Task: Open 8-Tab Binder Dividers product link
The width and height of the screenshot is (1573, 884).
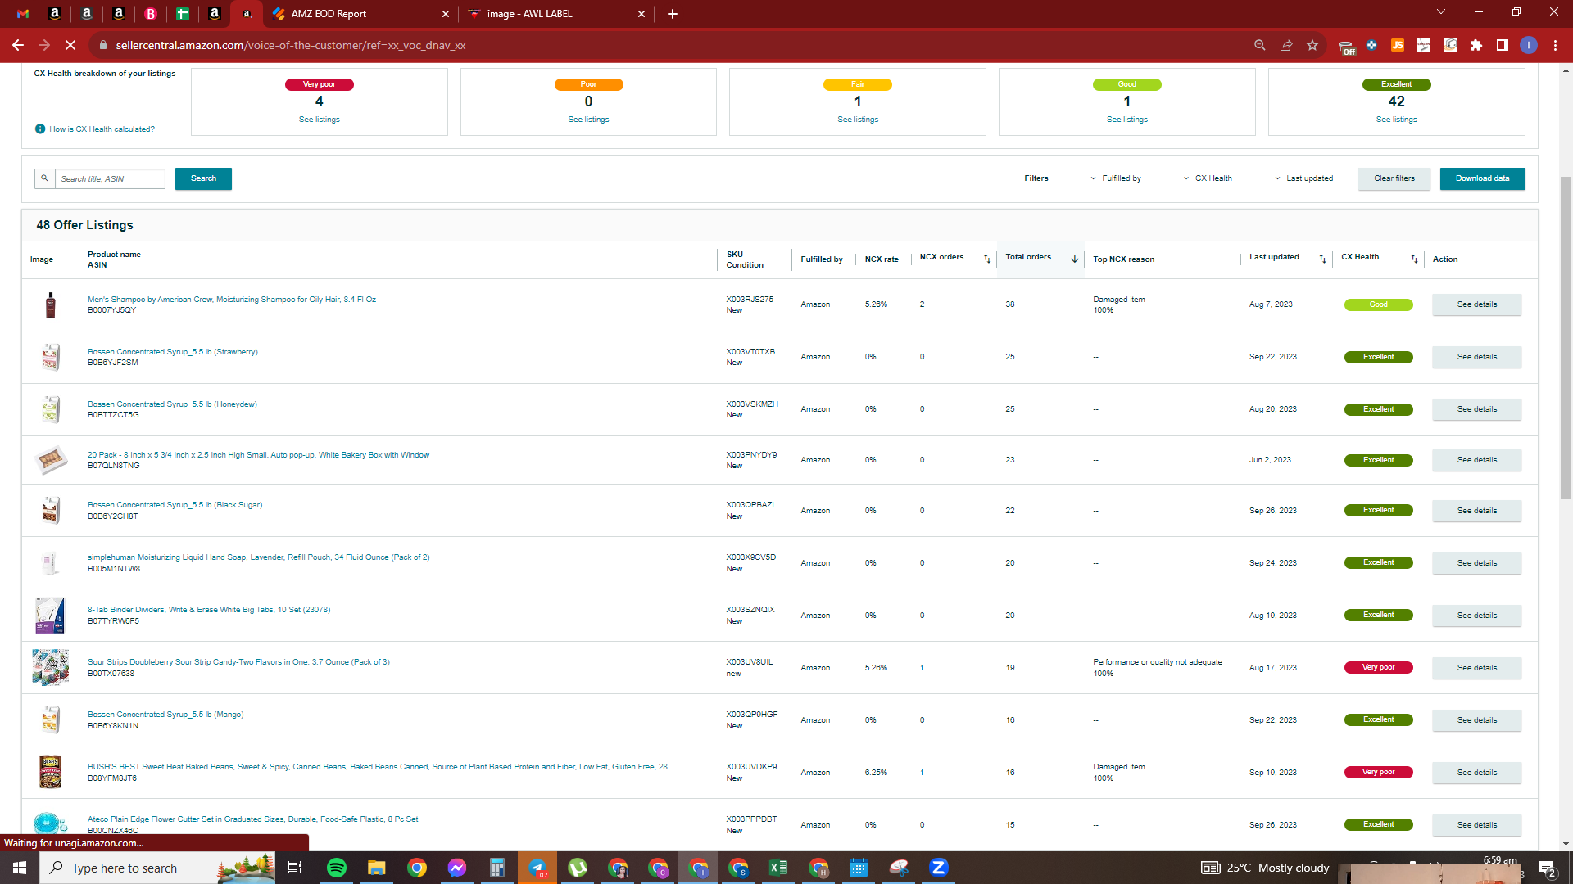Action: click(209, 610)
